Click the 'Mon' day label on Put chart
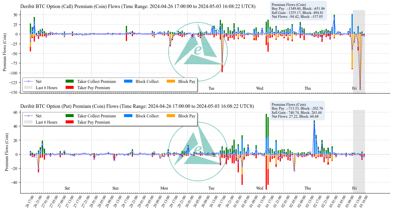The height and width of the screenshot is (211, 393). (x=164, y=188)
